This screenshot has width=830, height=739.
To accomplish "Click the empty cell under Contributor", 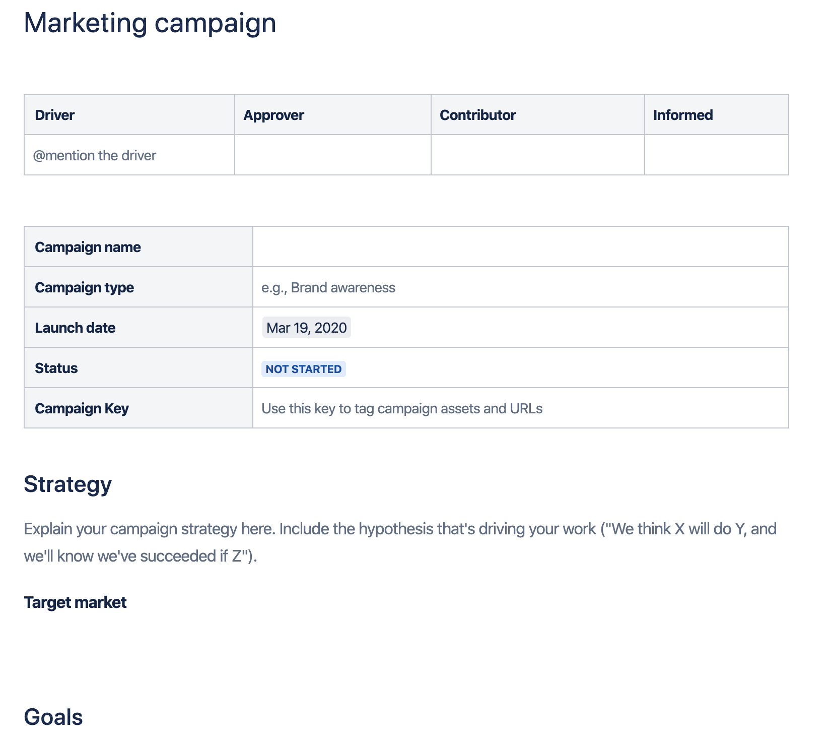I will (x=538, y=155).
